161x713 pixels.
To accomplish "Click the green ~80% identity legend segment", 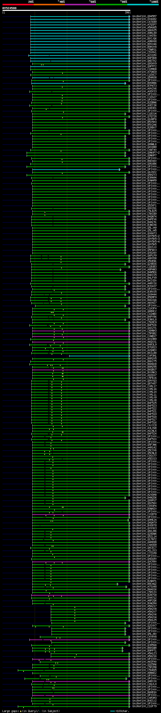I will (112, 5).
